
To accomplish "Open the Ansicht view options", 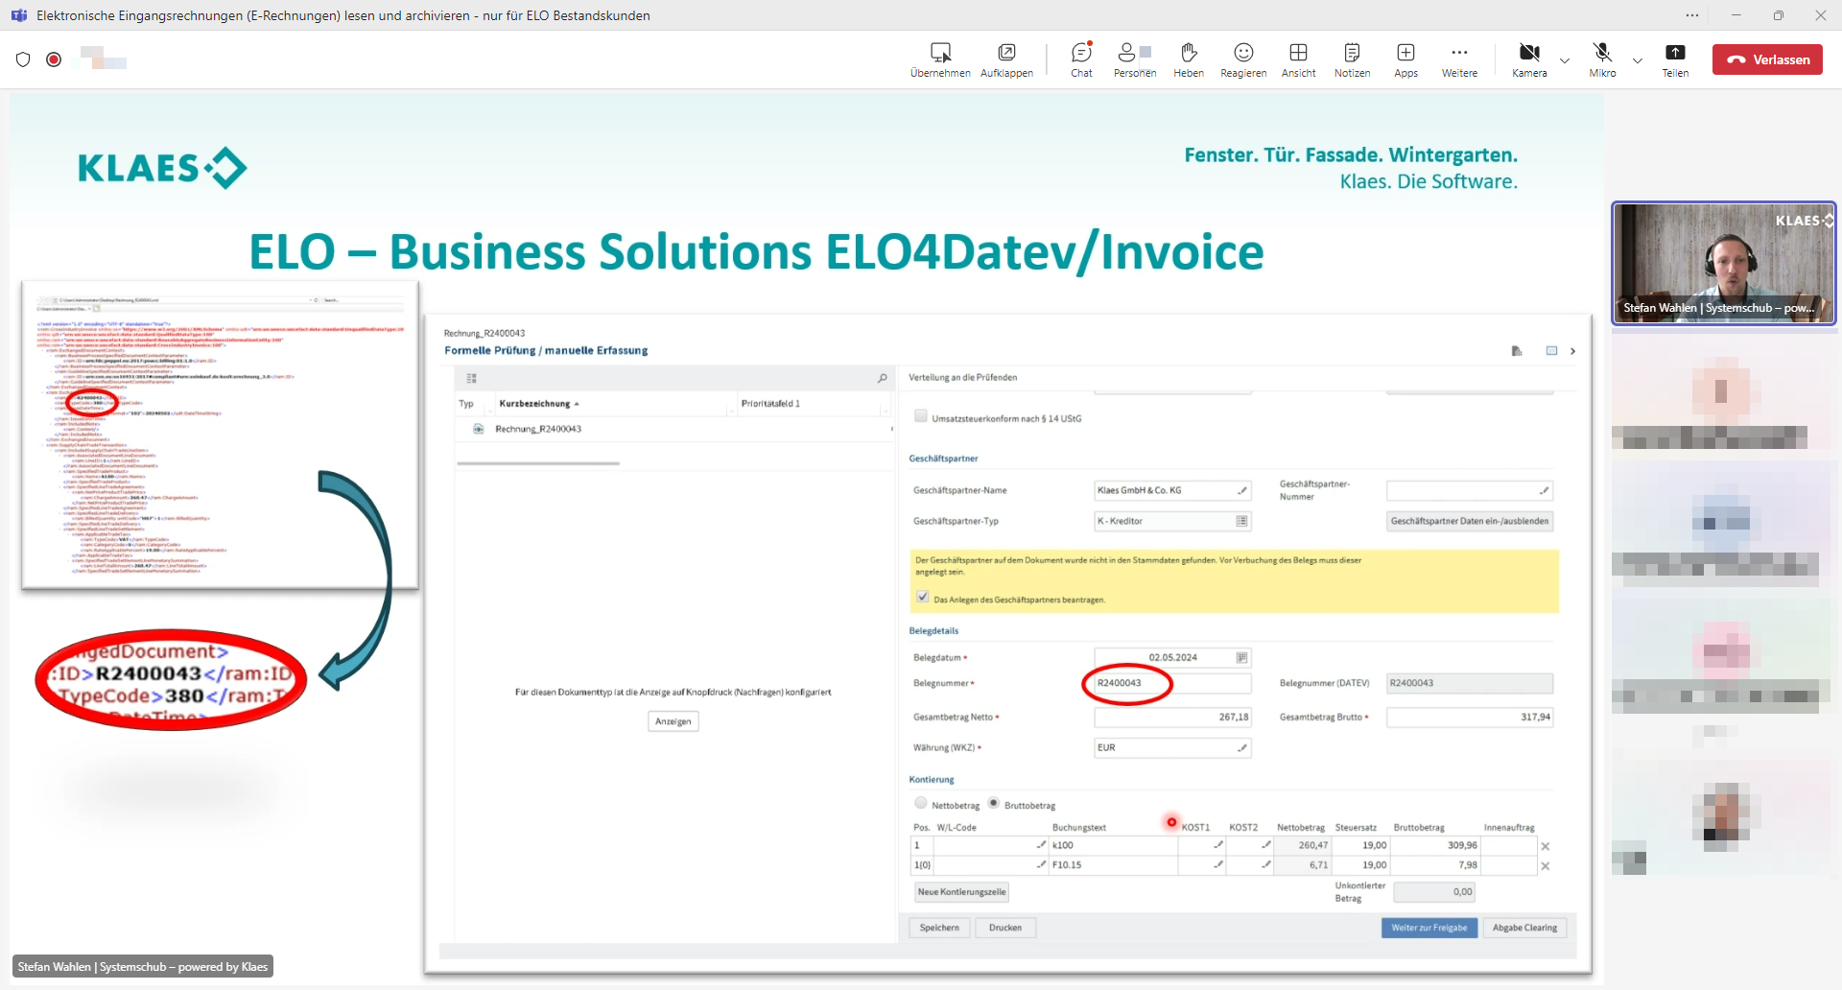I will (x=1298, y=59).
